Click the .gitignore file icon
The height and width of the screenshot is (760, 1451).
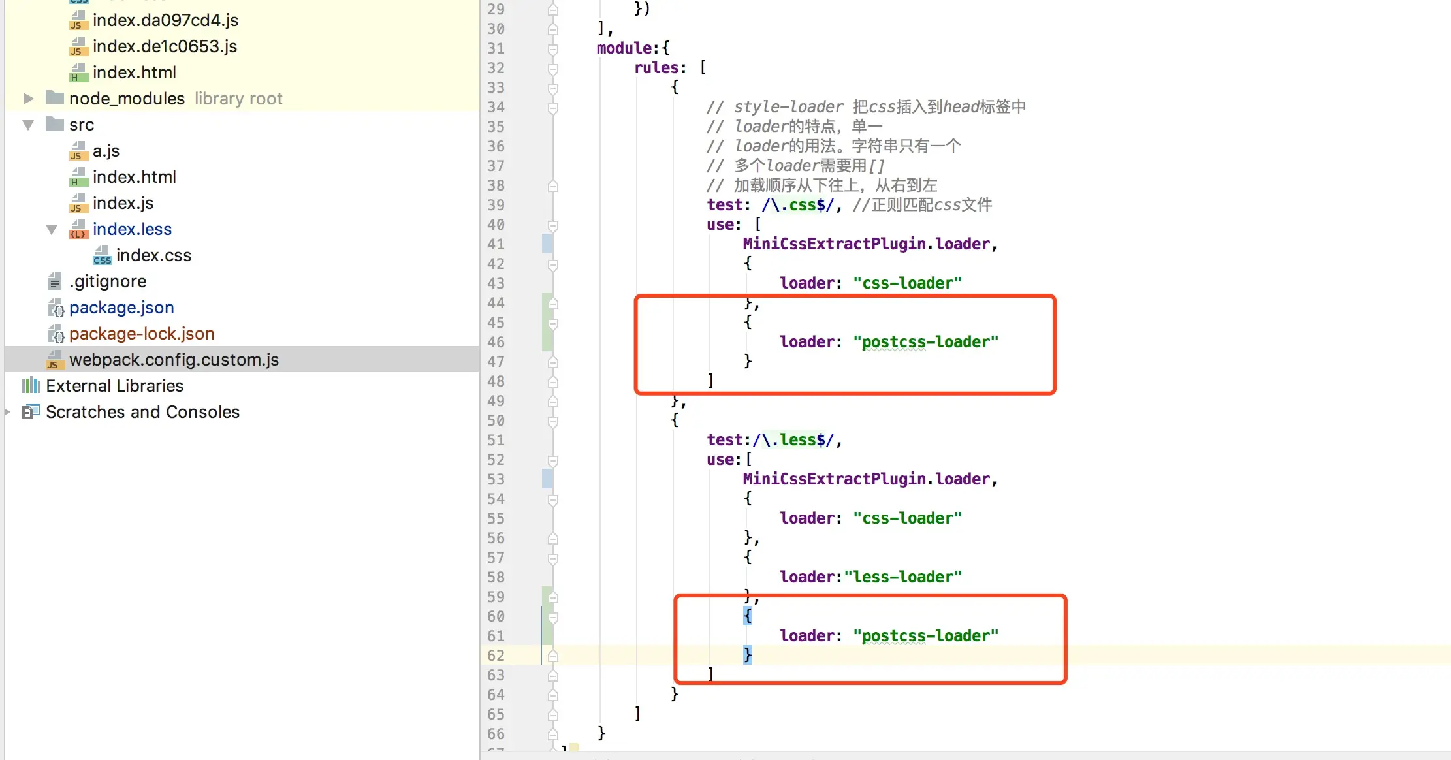(x=55, y=282)
